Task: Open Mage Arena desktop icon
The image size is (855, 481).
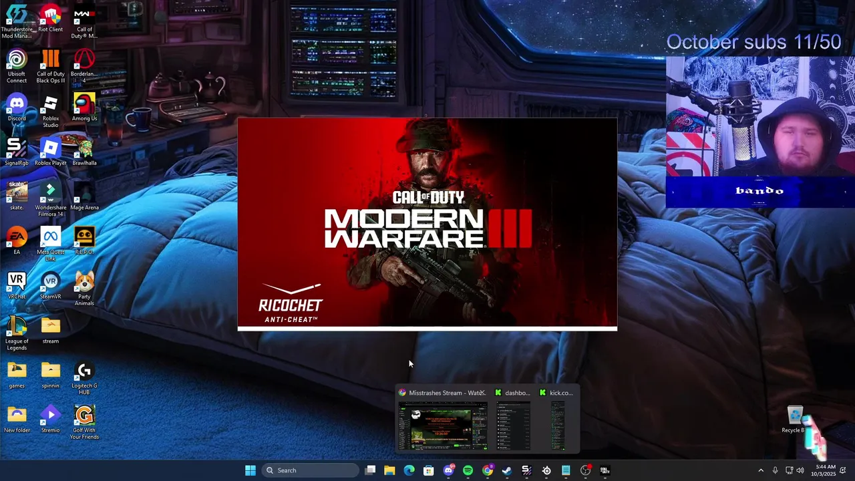Action: tap(84, 197)
